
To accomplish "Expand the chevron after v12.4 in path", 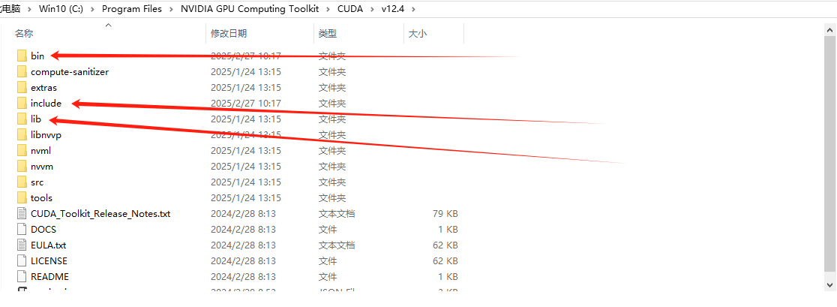I will (414, 9).
